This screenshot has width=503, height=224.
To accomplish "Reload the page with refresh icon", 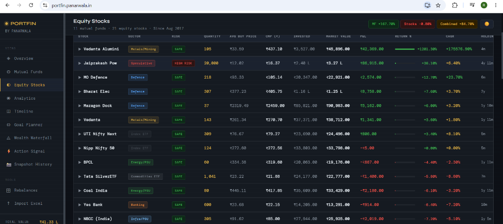I will pos(31,5).
